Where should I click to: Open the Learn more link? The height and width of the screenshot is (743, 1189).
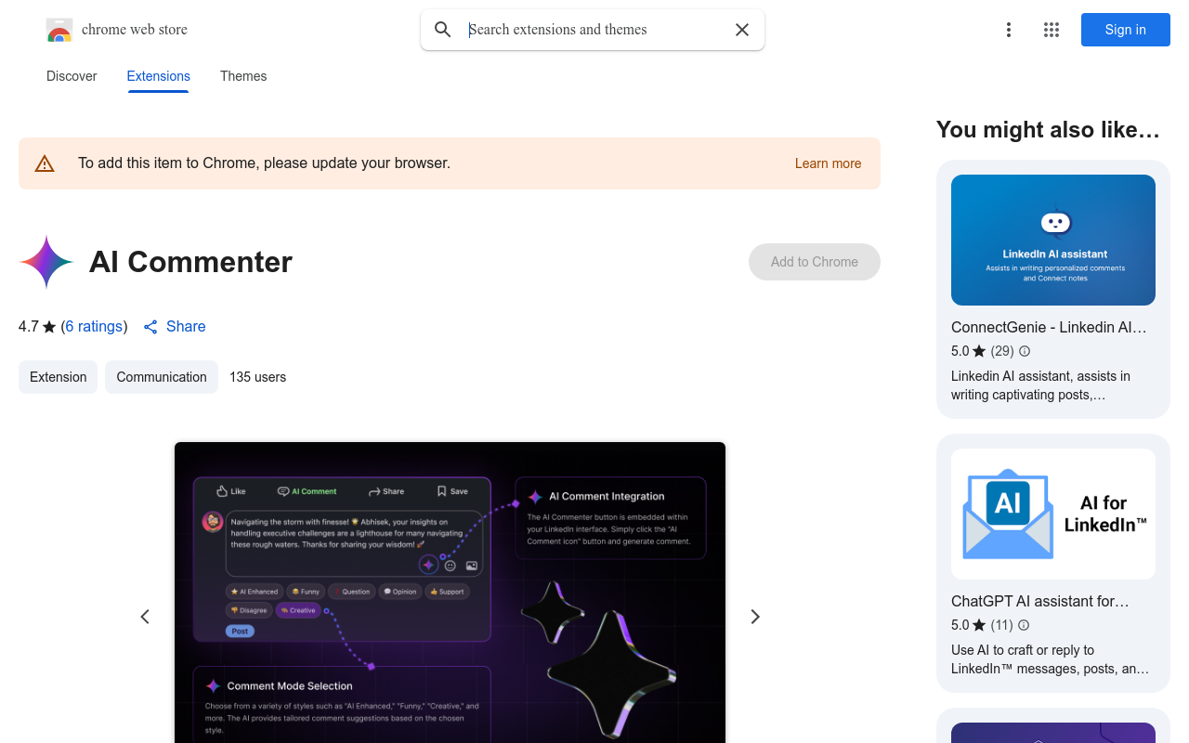(x=828, y=163)
